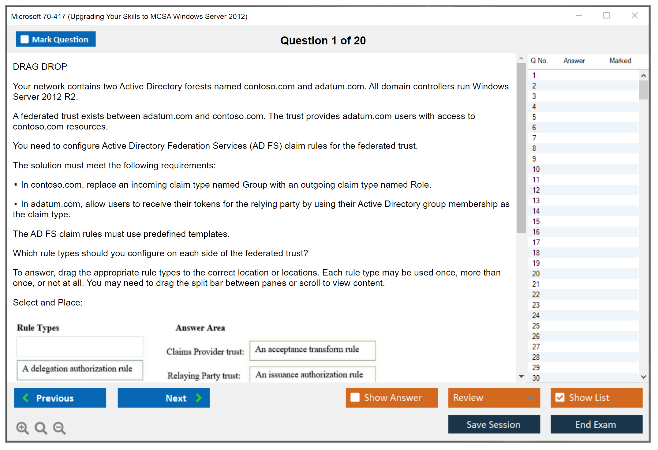Click the Save Session button

(494, 424)
